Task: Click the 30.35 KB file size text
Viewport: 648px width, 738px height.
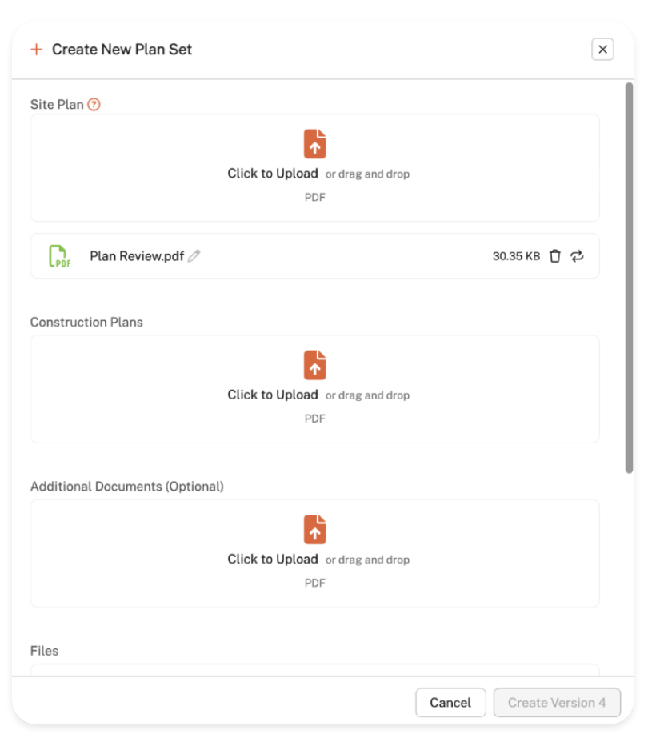Action: click(x=516, y=256)
